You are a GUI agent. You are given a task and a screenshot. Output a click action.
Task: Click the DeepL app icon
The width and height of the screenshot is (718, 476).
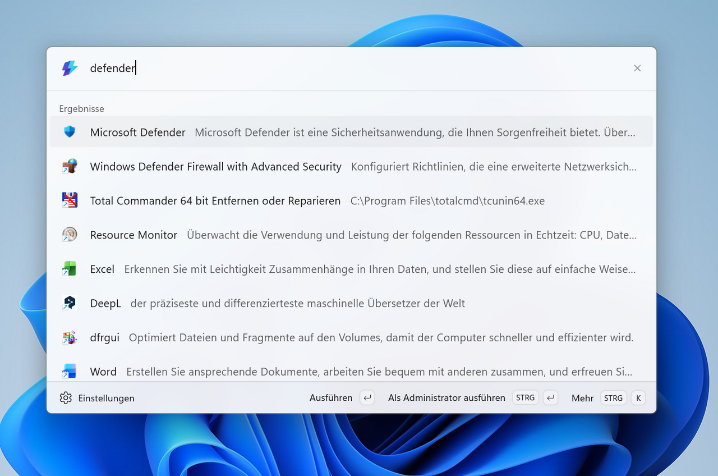70,303
